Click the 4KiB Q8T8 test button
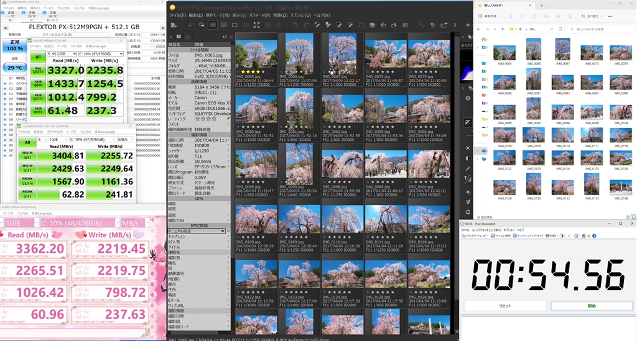Image resolution: width=637 pixels, height=341 pixels. 38,83
